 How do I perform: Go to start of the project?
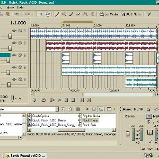point(82,100)
